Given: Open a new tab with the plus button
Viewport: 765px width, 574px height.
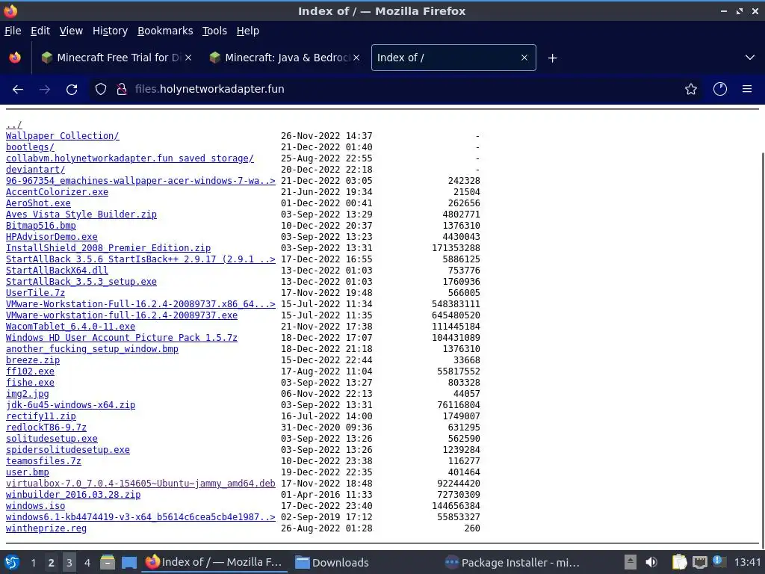Looking at the screenshot, I should click(x=552, y=58).
